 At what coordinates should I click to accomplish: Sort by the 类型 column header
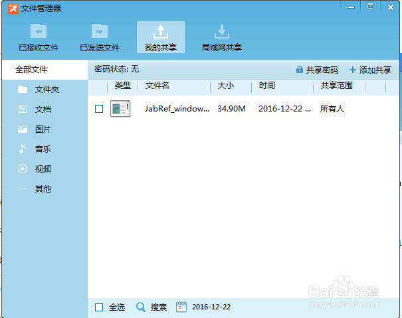122,86
